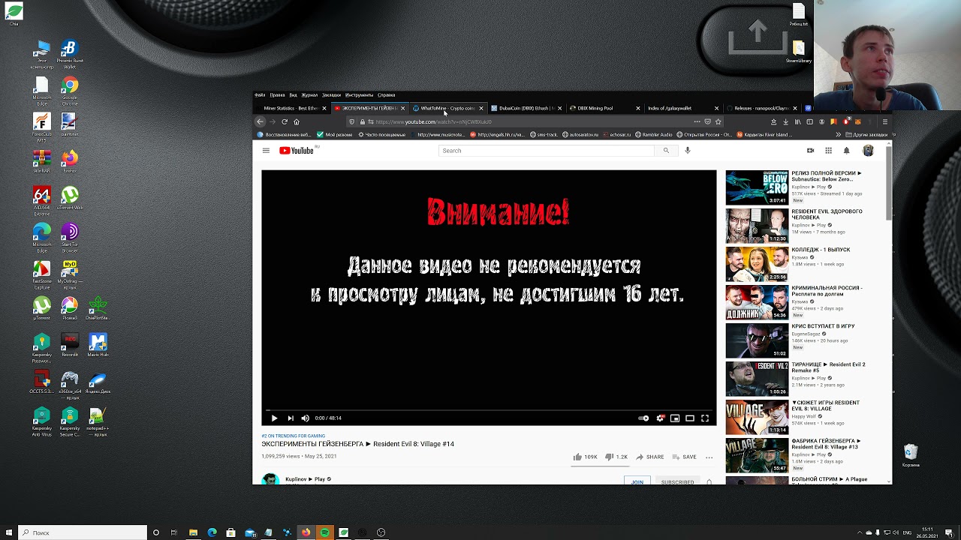This screenshot has height=540, width=961.
Task: Open the sms-track bookmark
Action: click(544, 135)
